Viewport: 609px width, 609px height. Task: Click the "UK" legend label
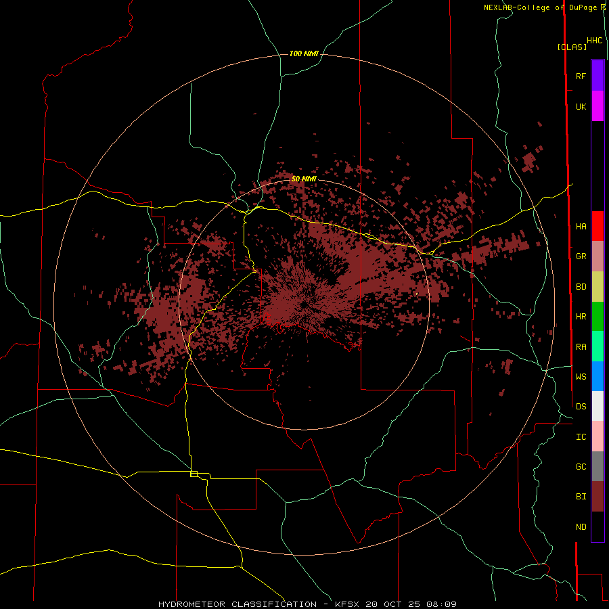click(x=581, y=107)
